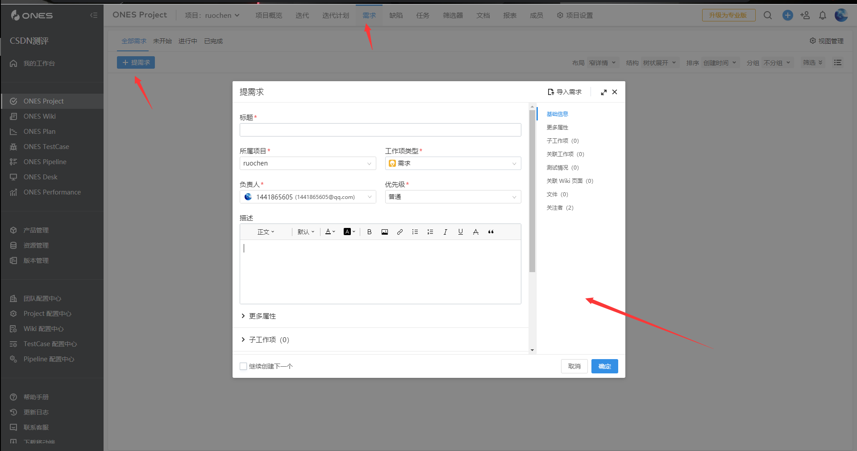The width and height of the screenshot is (857, 451).
Task: Open search with the magnifier icon
Action: (768, 15)
